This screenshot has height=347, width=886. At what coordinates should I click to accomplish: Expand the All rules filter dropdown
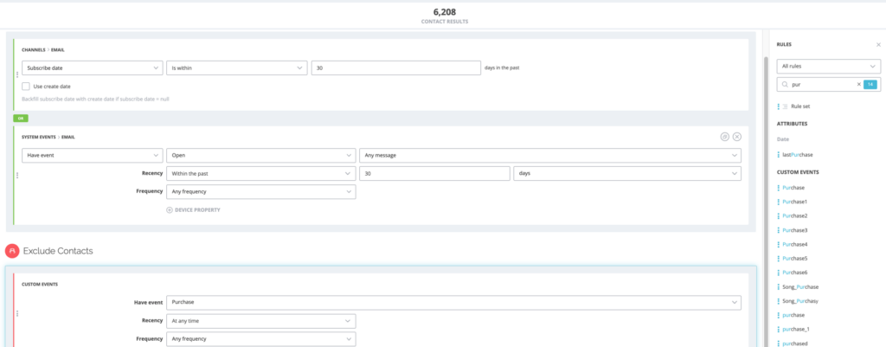829,66
